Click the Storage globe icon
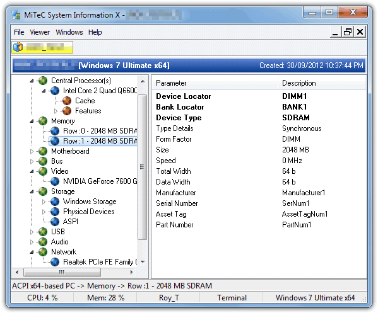The image size is (378, 313). [43, 191]
